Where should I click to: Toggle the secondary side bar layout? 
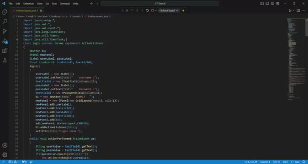tap(273, 4)
